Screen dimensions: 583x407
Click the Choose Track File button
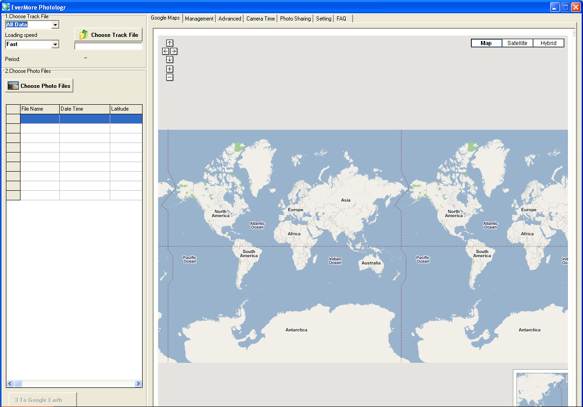coord(108,35)
